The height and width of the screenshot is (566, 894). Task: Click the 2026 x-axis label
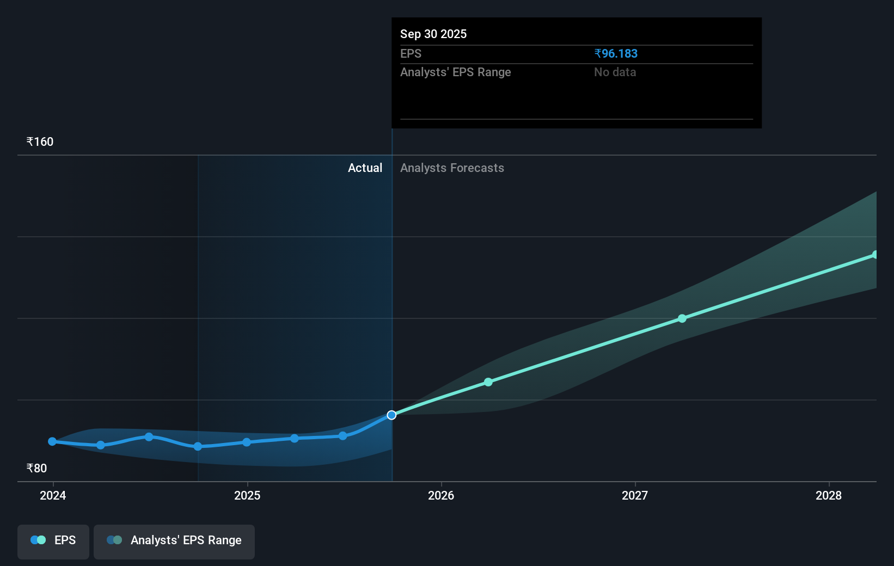coord(441,495)
